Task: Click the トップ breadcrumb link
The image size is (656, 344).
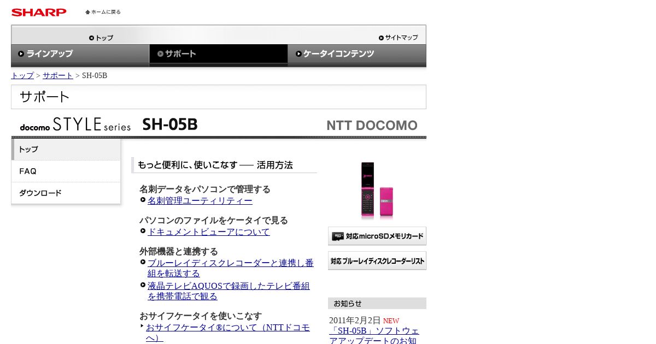Action: [22, 75]
